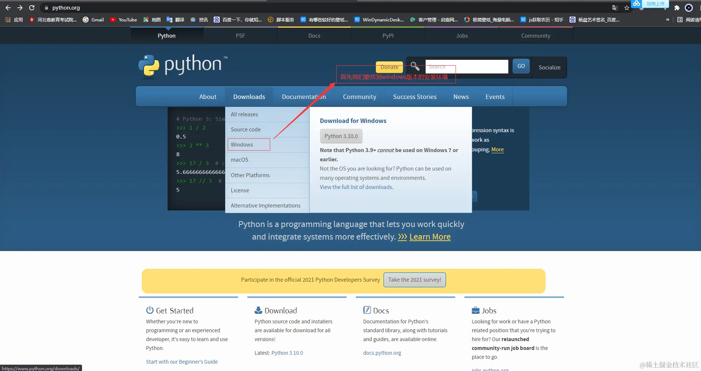Take the 2021 survey
The width and height of the screenshot is (701, 371).
click(x=415, y=280)
